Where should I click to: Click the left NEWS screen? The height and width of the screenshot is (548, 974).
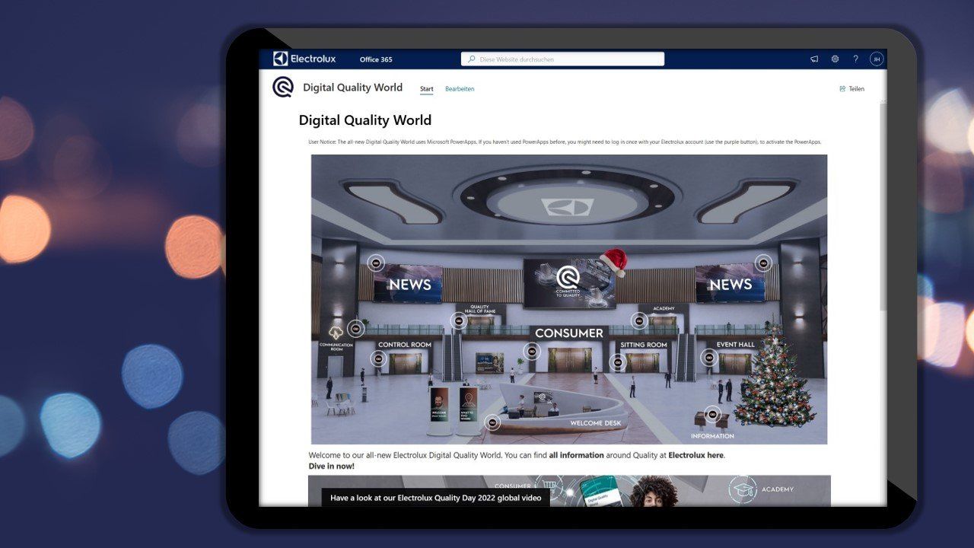pyautogui.click(x=409, y=283)
